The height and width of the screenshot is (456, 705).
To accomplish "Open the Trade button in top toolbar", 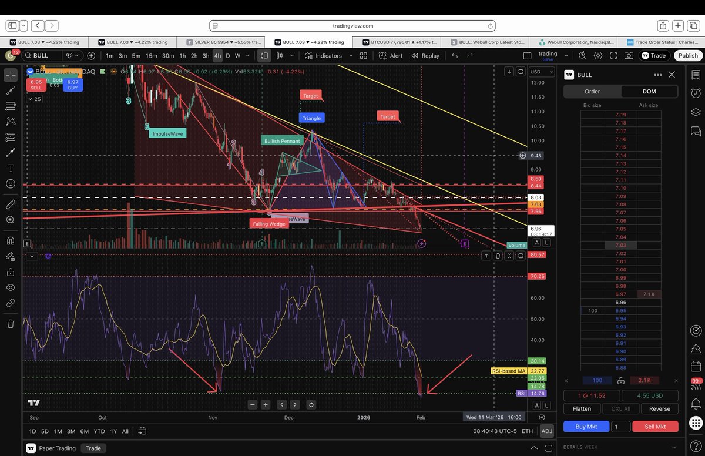I will click(x=653, y=56).
